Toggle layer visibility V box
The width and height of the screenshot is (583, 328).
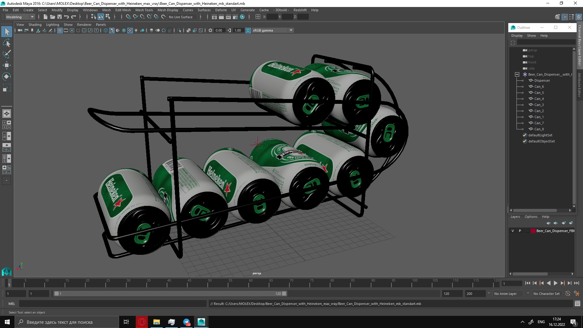pos(513,231)
